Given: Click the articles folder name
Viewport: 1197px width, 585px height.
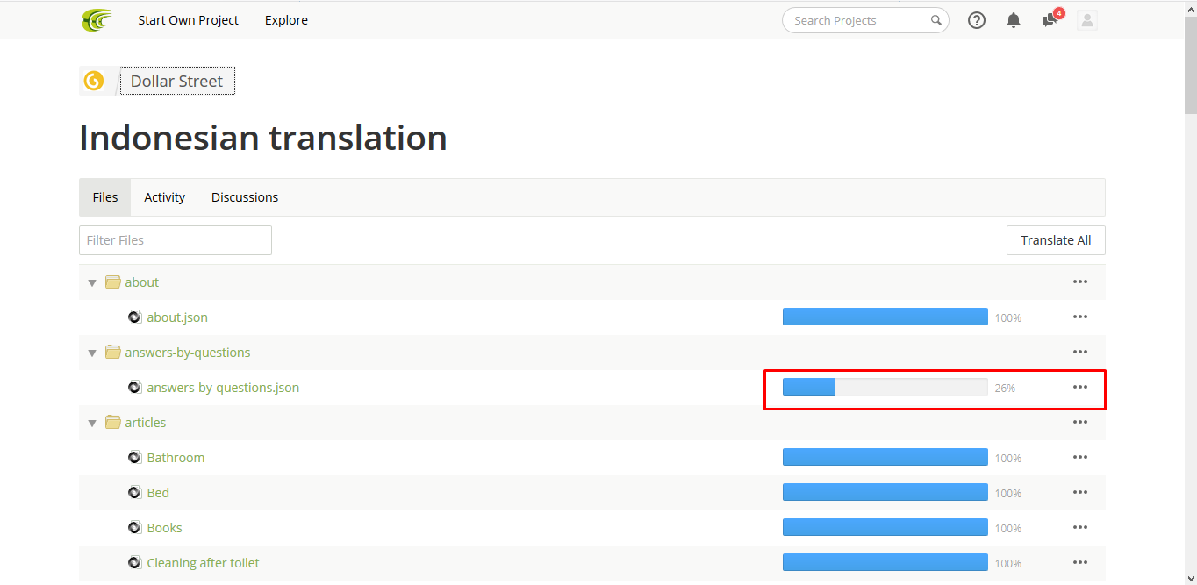Looking at the screenshot, I should [x=146, y=423].
